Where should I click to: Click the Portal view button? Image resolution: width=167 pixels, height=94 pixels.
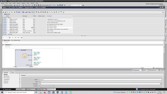point(7,89)
